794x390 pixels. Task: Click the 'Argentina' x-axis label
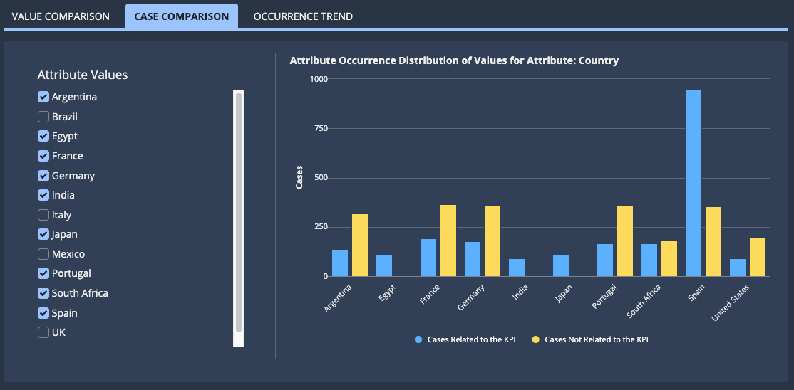click(338, 298)
